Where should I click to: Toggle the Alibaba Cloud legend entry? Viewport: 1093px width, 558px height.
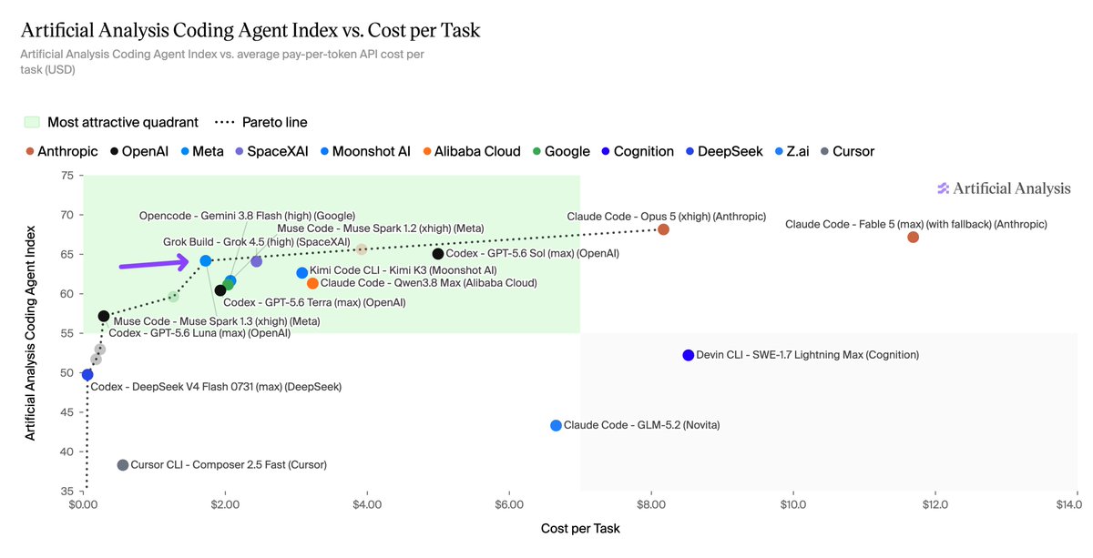[470, 151]
